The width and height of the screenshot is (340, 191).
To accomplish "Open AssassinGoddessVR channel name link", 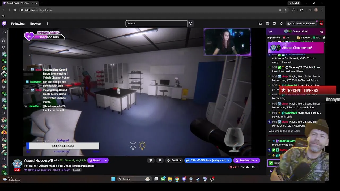I will [39, 160].
